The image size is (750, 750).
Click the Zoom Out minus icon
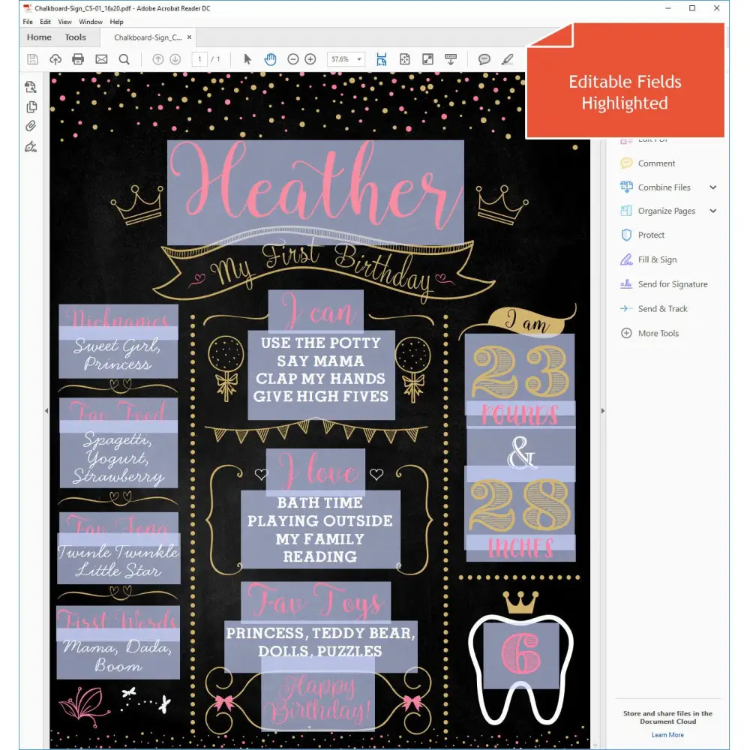pyautogui.click(x=293, y=59)
